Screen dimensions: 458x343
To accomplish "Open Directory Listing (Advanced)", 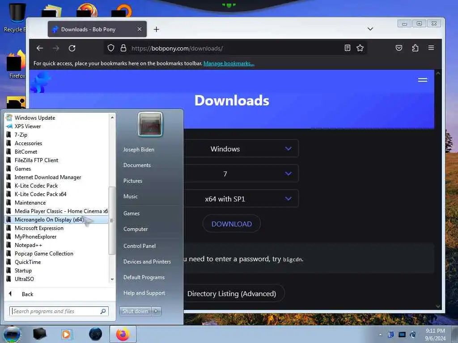I will pyautogui.click(x=232, y=293).
